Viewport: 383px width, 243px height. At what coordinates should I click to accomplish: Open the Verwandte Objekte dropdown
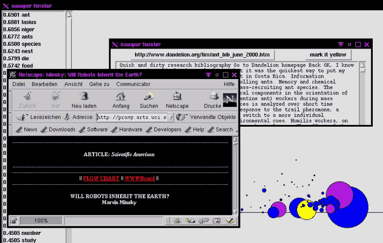pyautogui.click(x=206, y=117)
